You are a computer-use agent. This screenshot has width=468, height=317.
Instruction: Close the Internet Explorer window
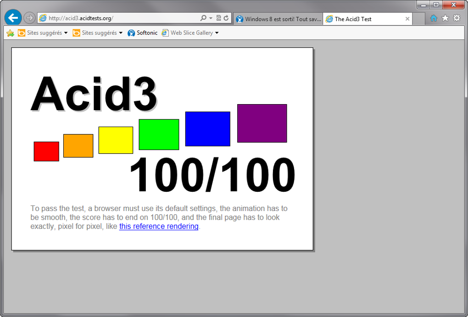pyautogui.click(x=453, y=5)
